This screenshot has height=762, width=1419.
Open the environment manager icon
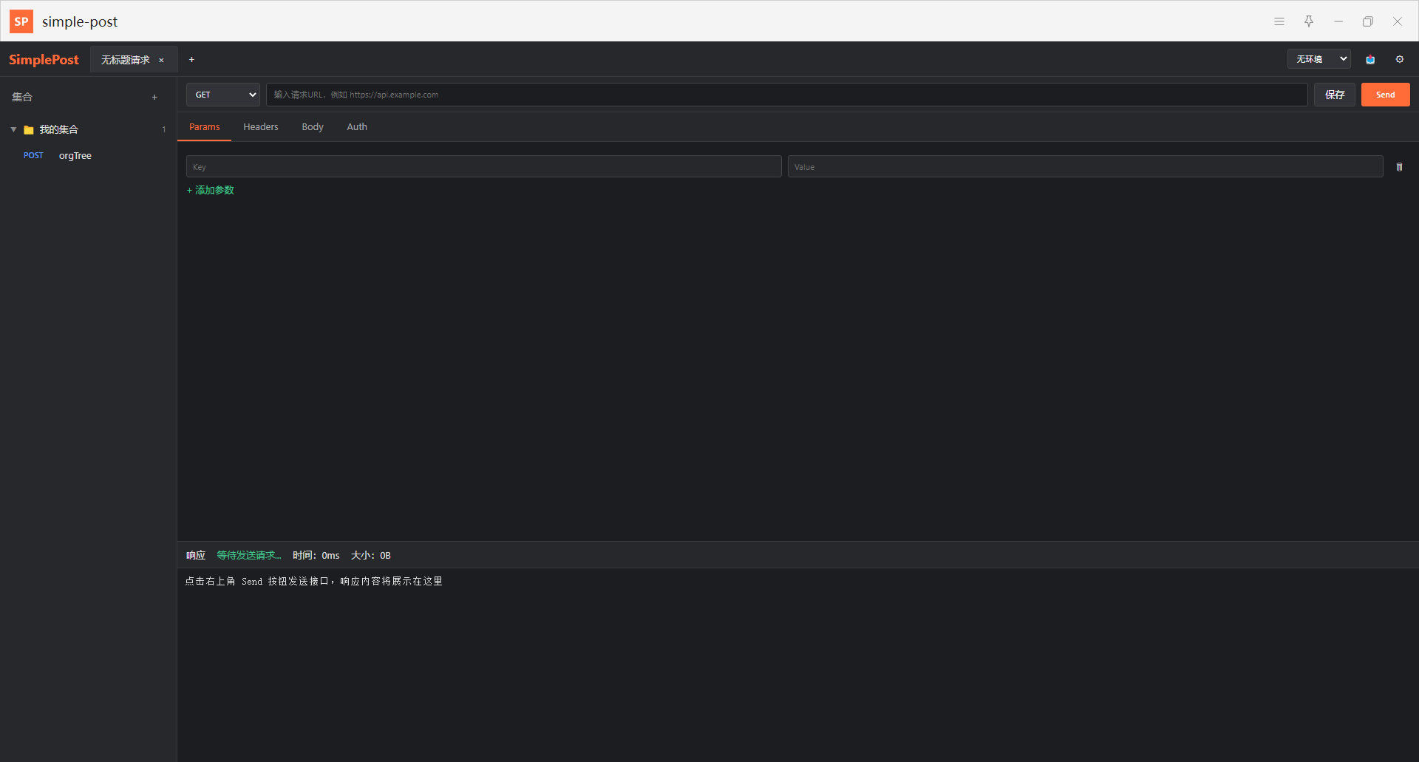1370,59
